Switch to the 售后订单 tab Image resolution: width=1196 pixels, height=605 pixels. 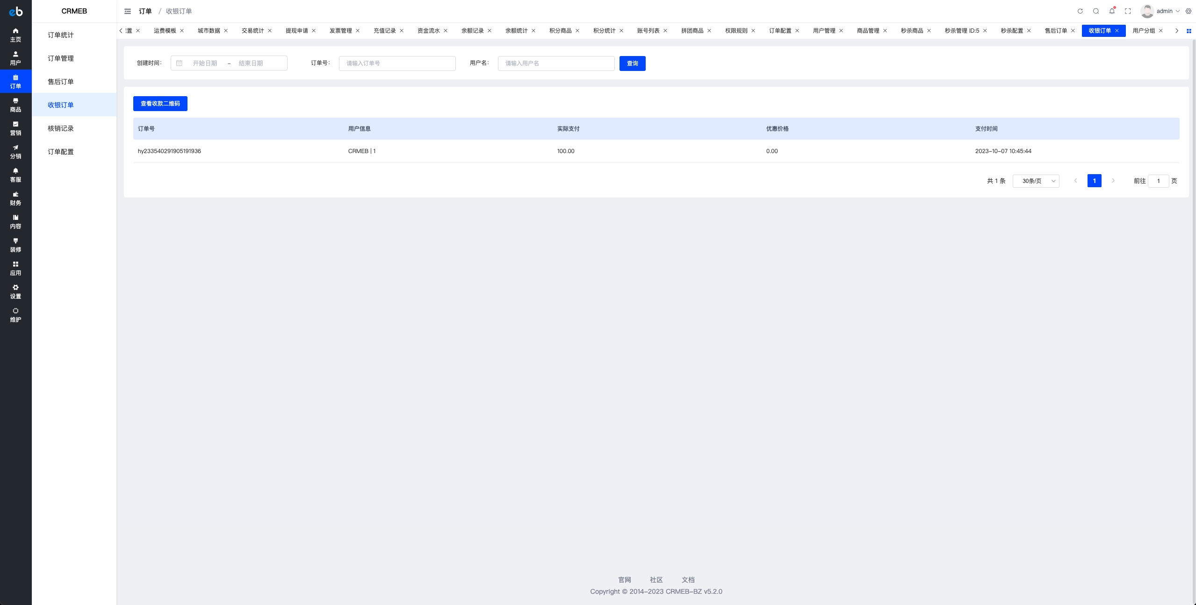click(1056, 31)
